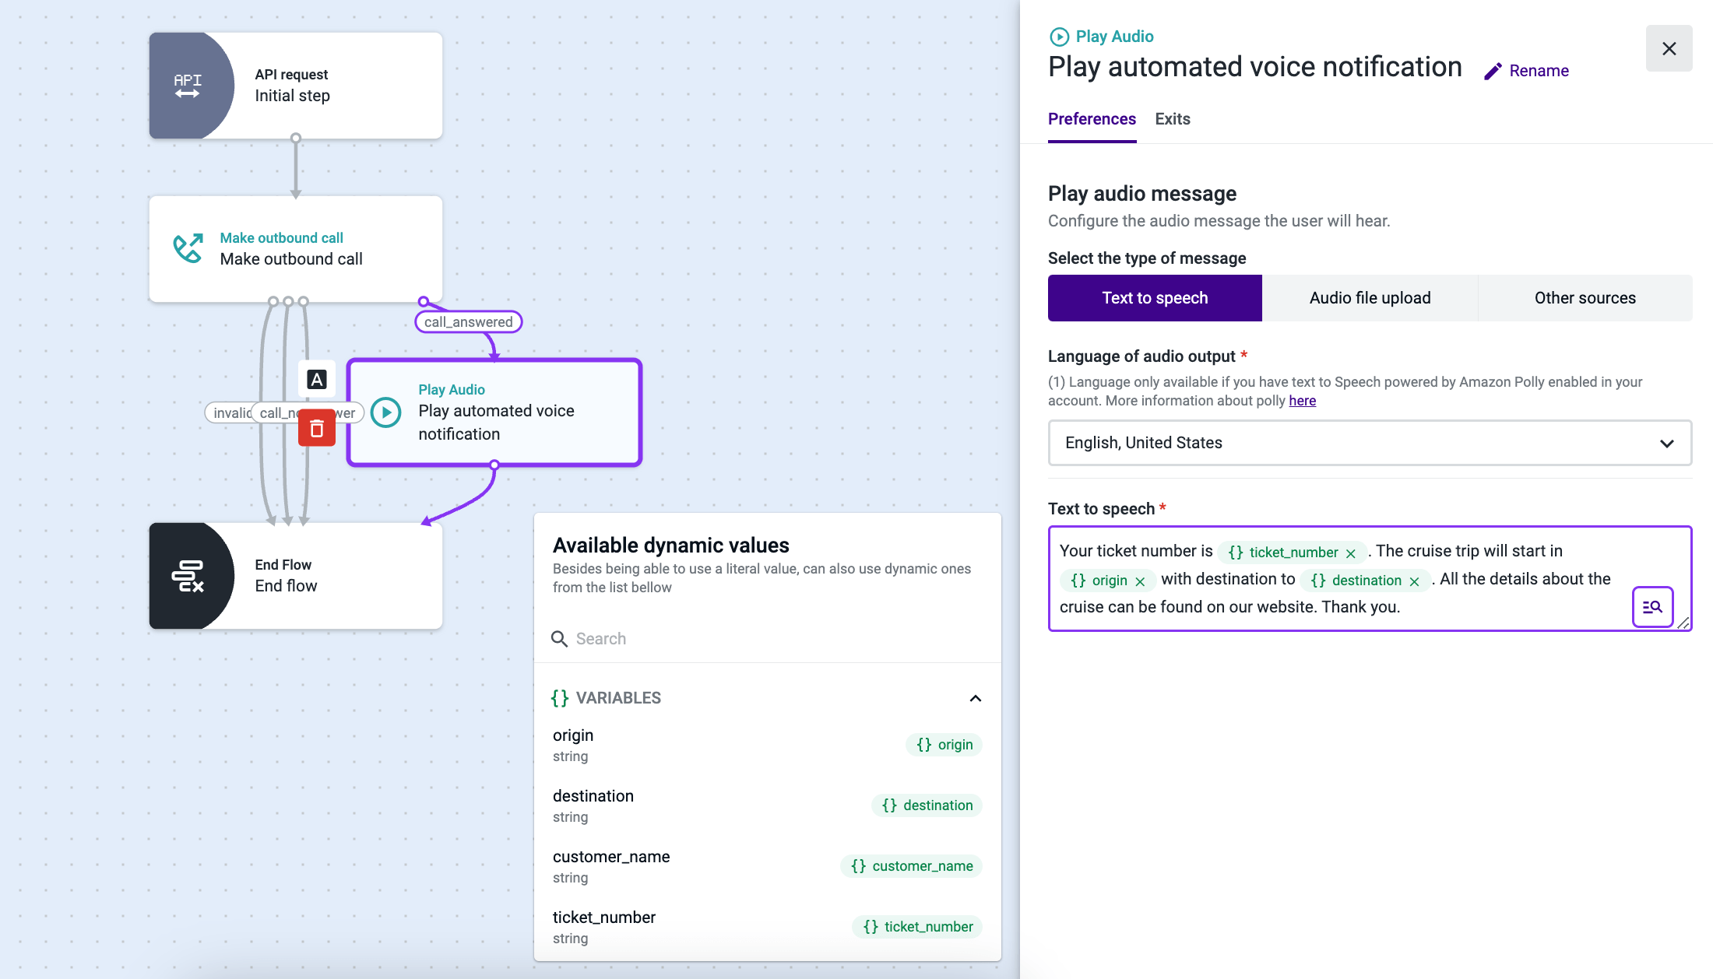The width and height of the screenshot is (1713, 979).
Task: Click the API request node icon
Action: pos(187,85)
